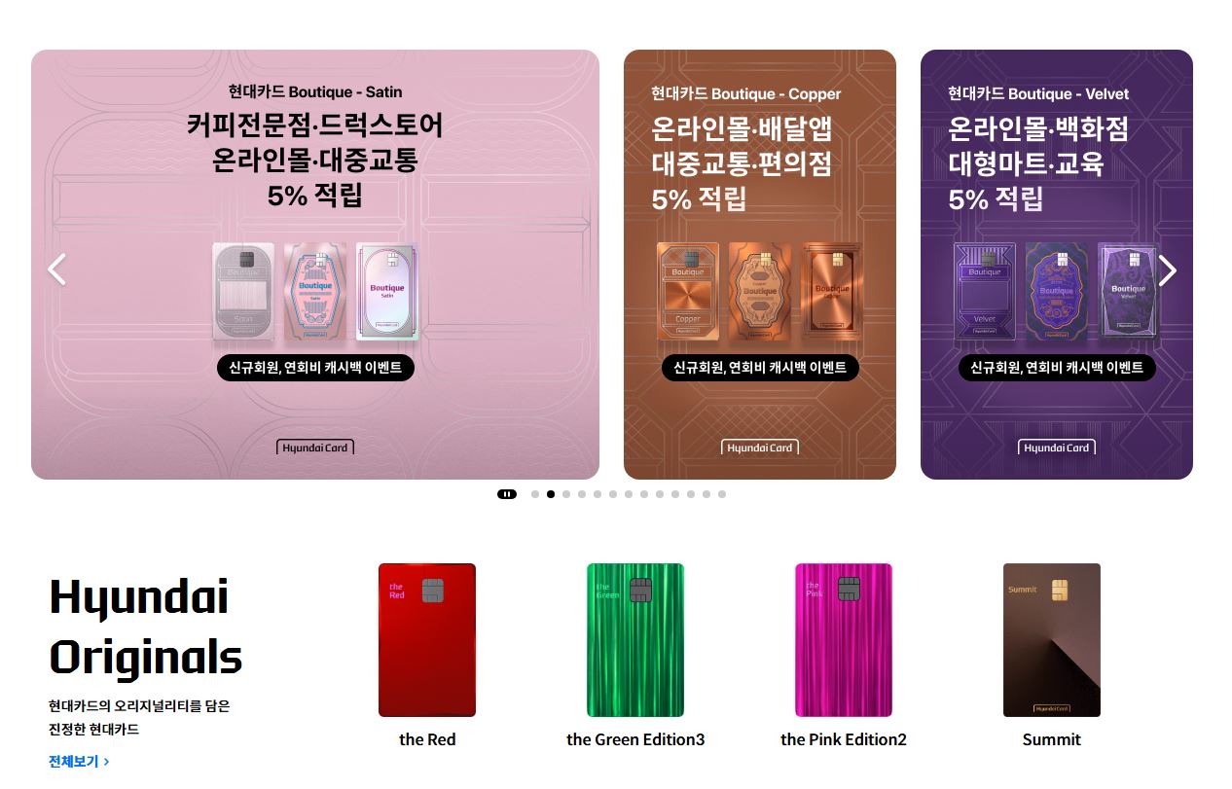Click the the Red card name label
The height and width of the screenshot is (789, 1232).
pos(427,739)
